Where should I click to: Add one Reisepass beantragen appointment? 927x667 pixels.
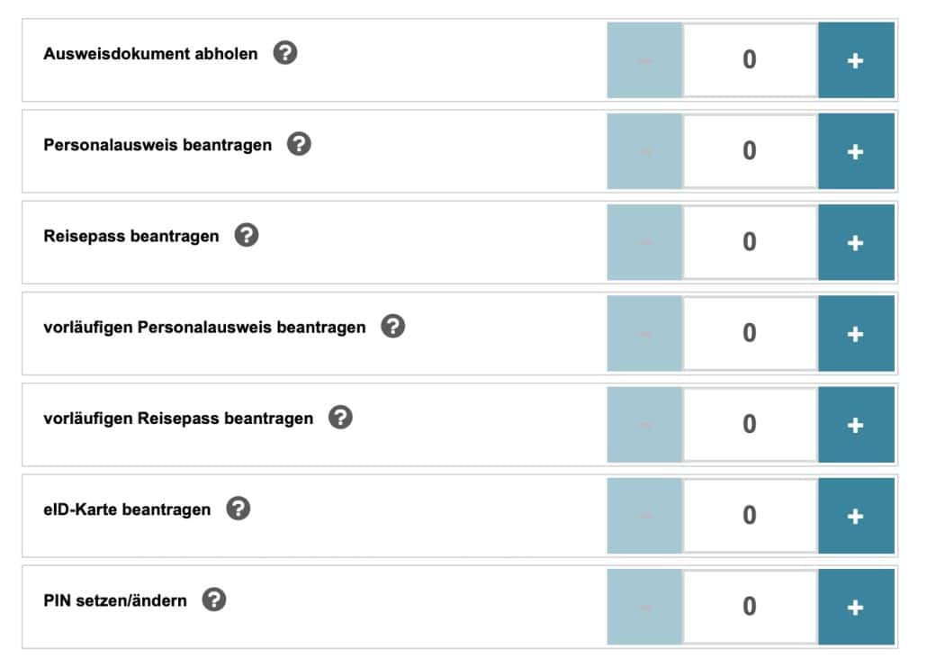(857, 242)
